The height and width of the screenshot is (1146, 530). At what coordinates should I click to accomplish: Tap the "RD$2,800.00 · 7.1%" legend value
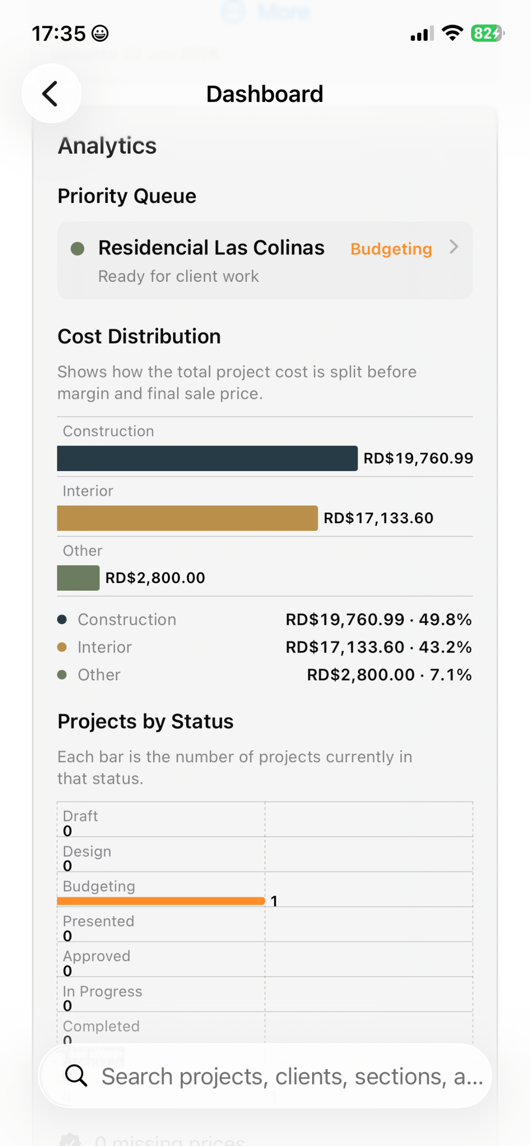(389, 675)
